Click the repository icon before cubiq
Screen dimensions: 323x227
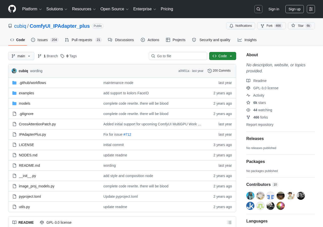click(x=10, y=26)
